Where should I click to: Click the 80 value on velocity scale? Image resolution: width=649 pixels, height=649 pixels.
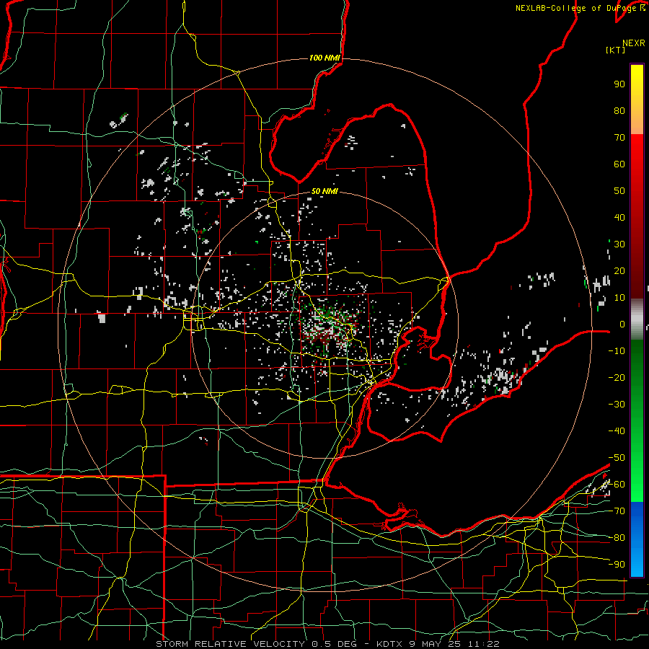619,110
